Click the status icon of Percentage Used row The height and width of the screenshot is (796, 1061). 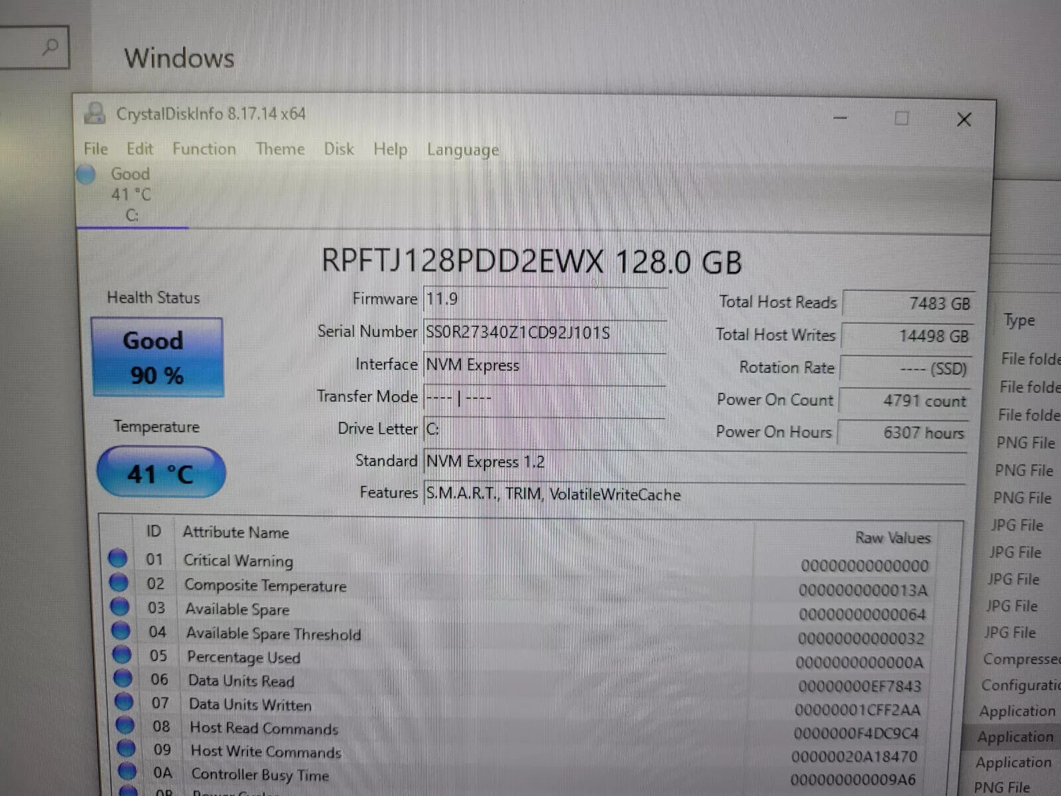(122, 654)
